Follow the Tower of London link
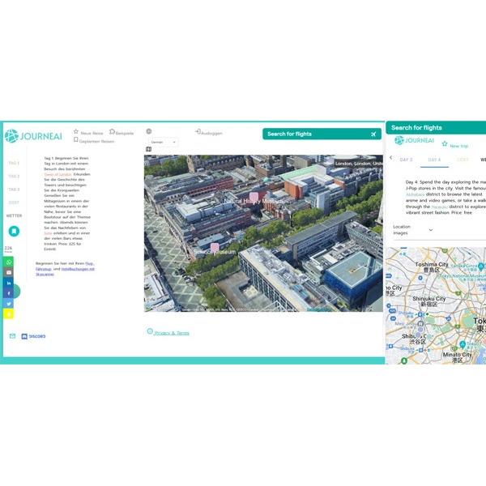486x486 pixels. (58, 174)
